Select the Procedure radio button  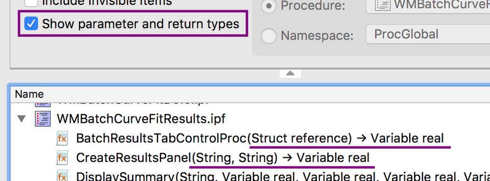pos(269,6)
